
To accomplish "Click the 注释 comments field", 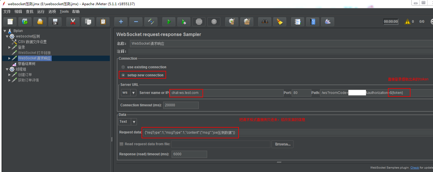I will point(281,51).
